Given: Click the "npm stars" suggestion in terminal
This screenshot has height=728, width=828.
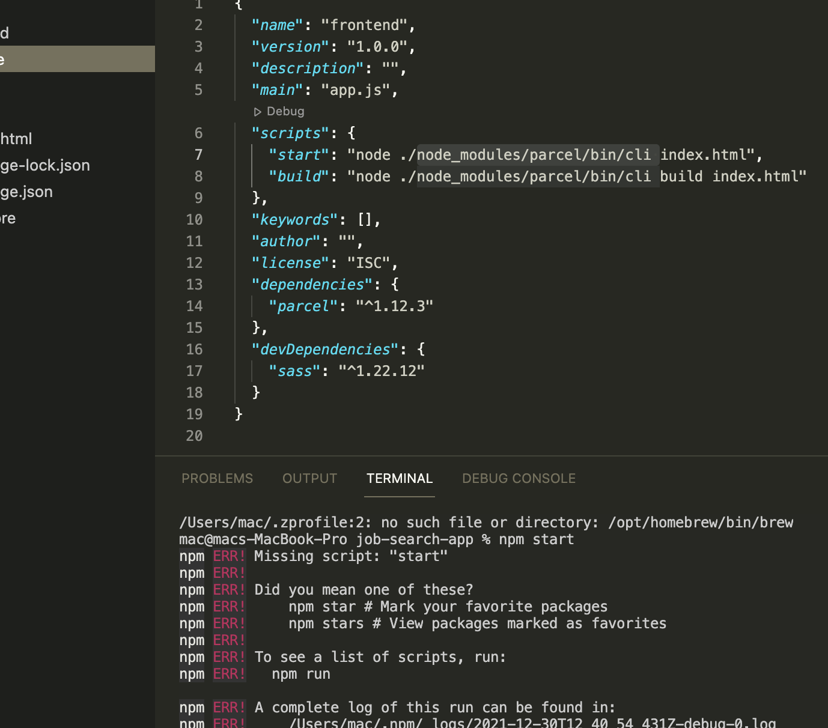Looking at the screenshot, I should tap(326, 623).
